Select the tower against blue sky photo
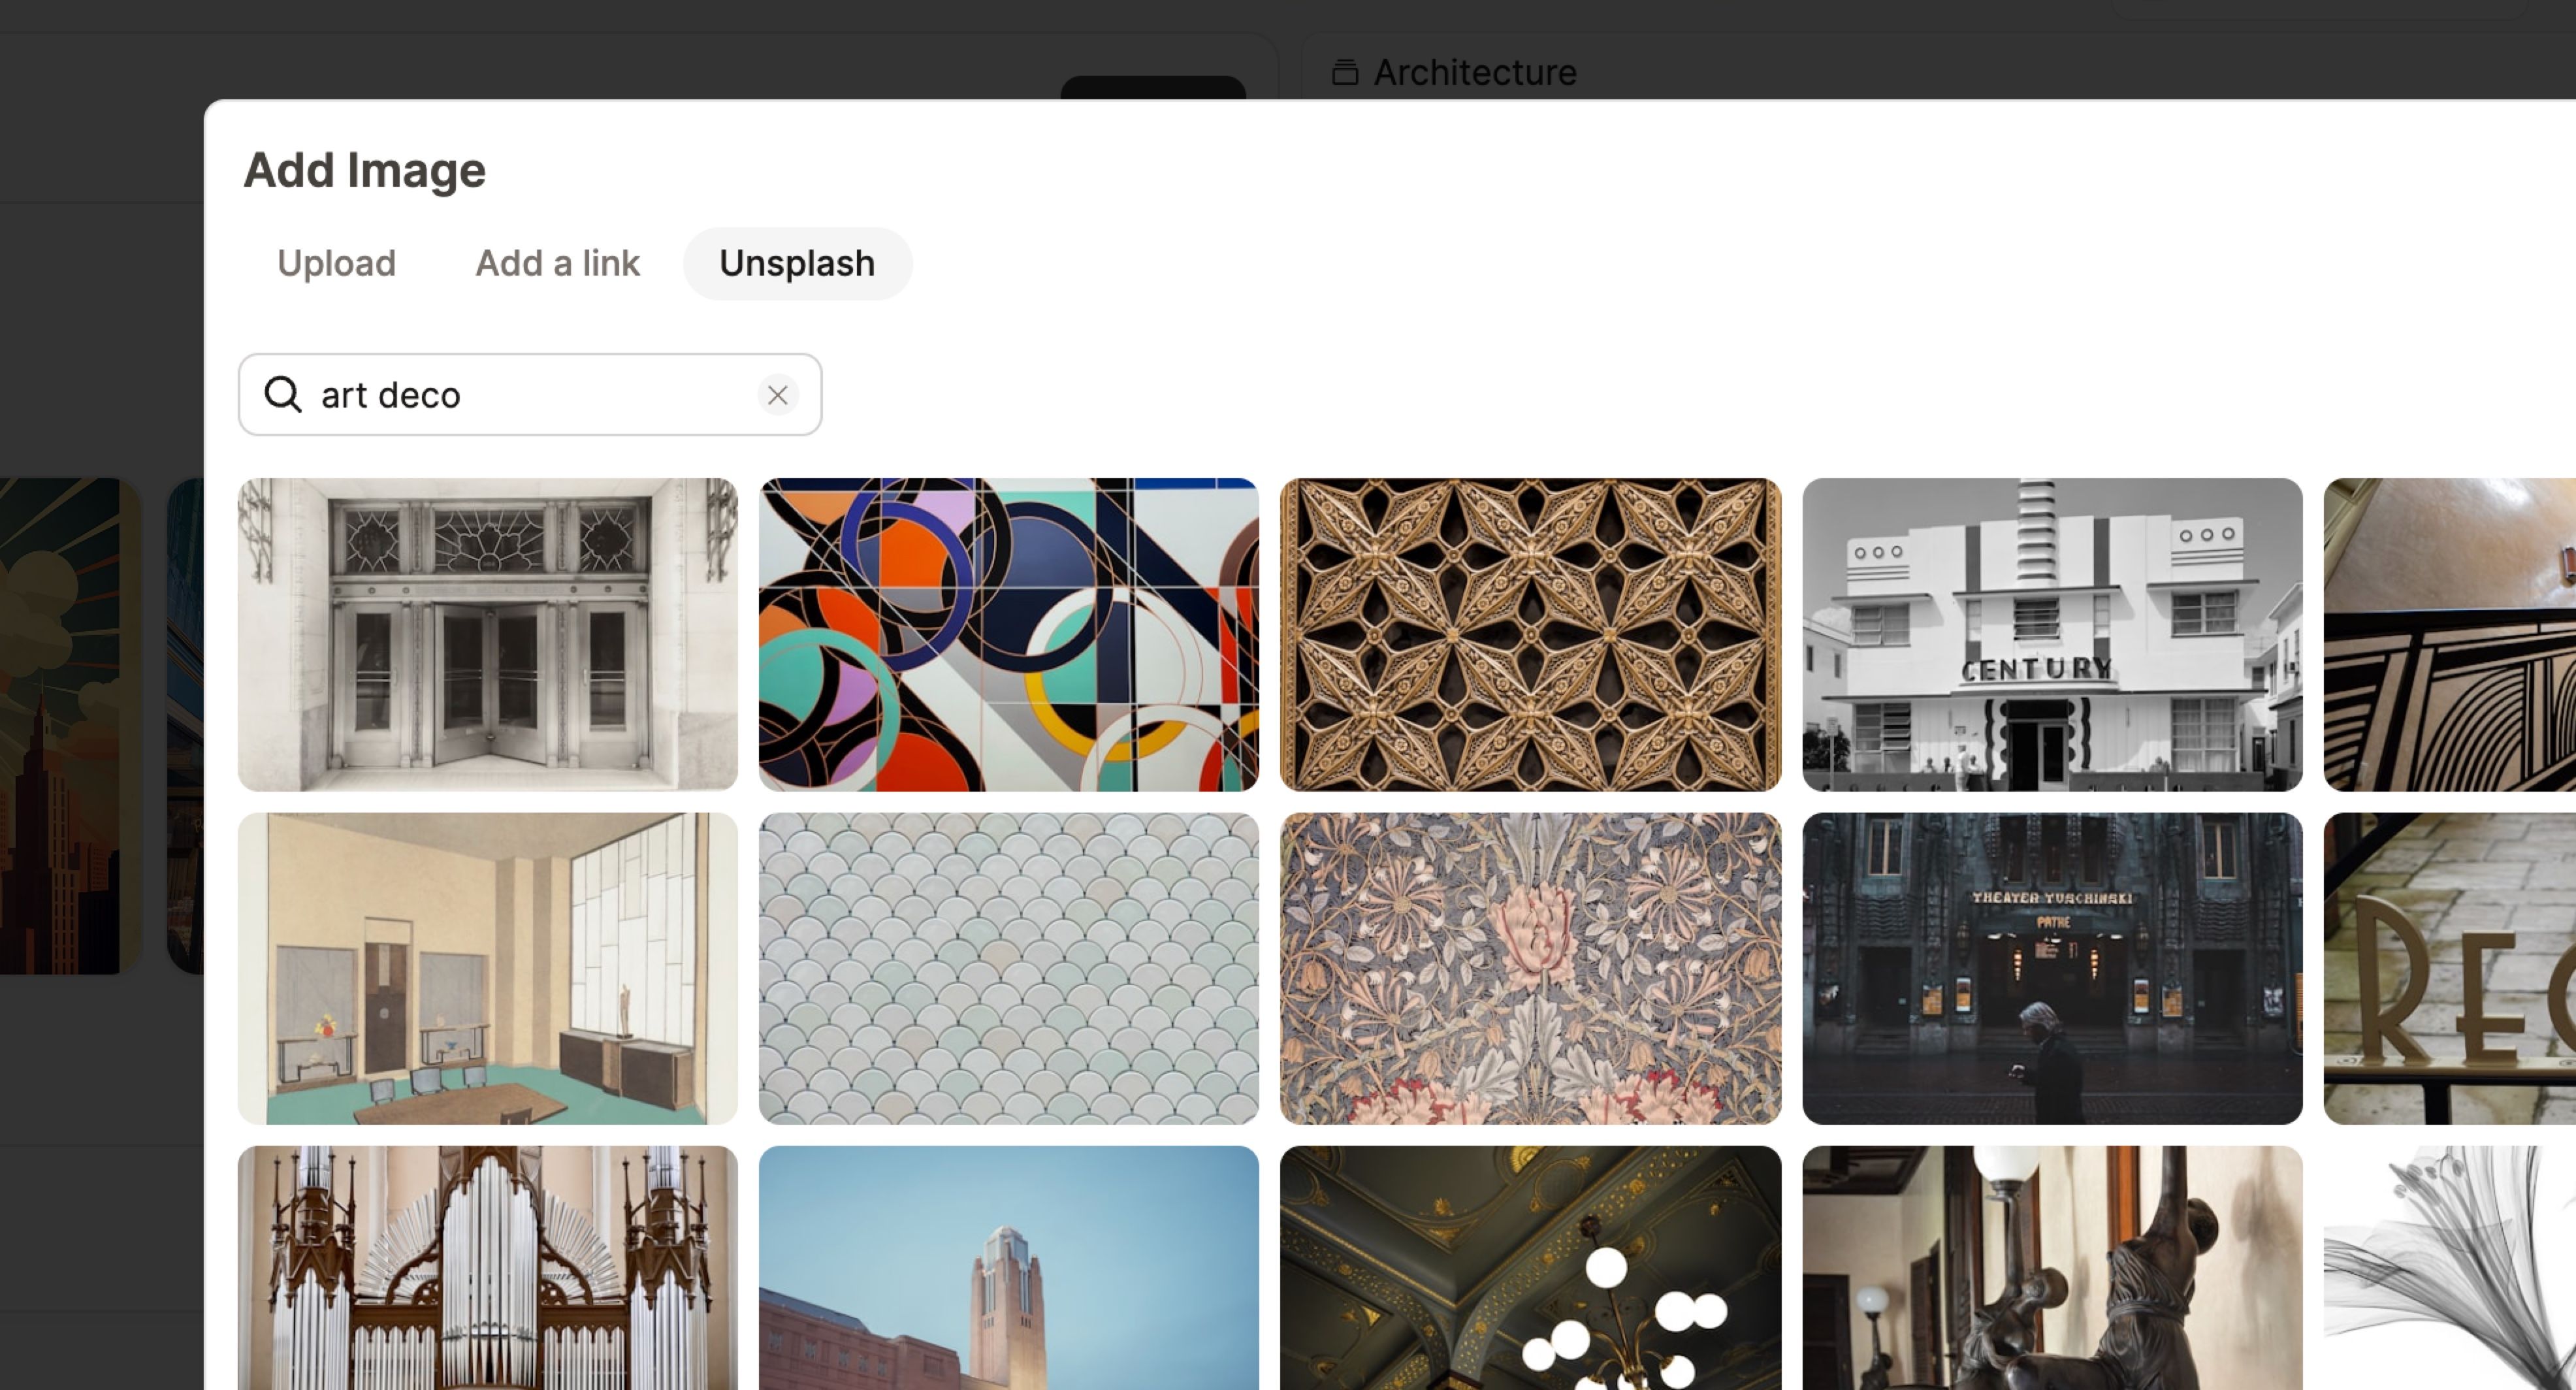This screenshot has width=2576, height=1390. (1008, 1290)
